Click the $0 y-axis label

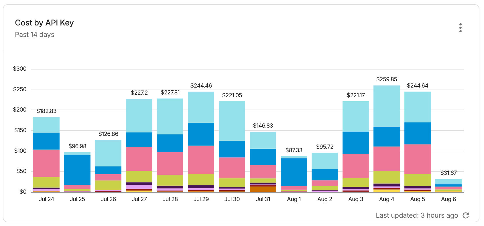tap(23, 192)
